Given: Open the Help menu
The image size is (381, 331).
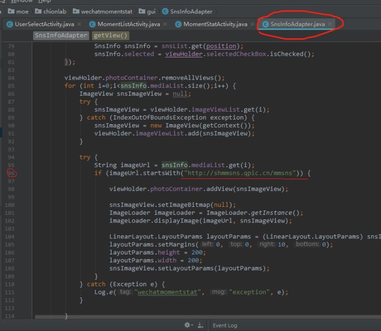Looking at the screenshot, I should [45, 2].
